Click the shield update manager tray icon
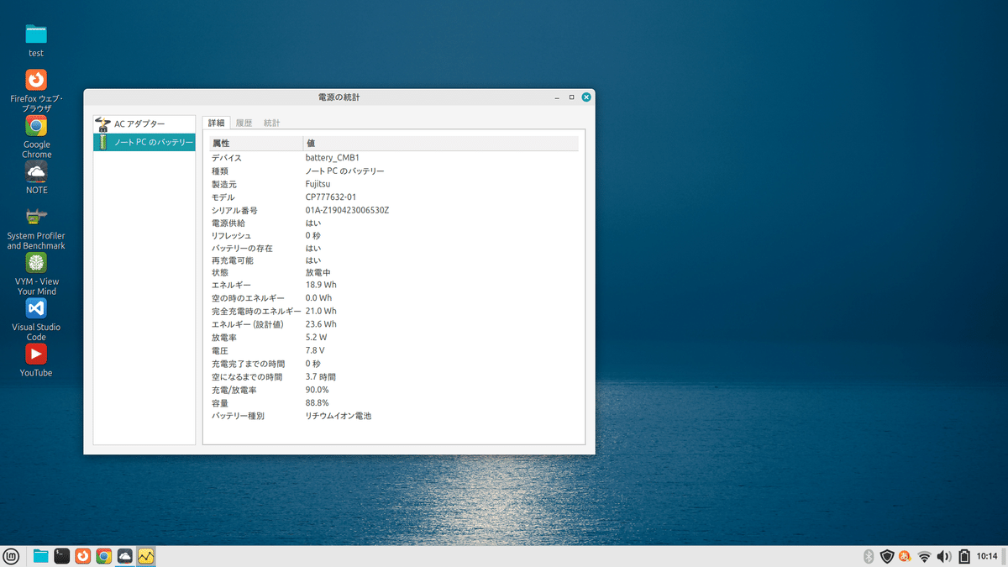 point(887,556)
